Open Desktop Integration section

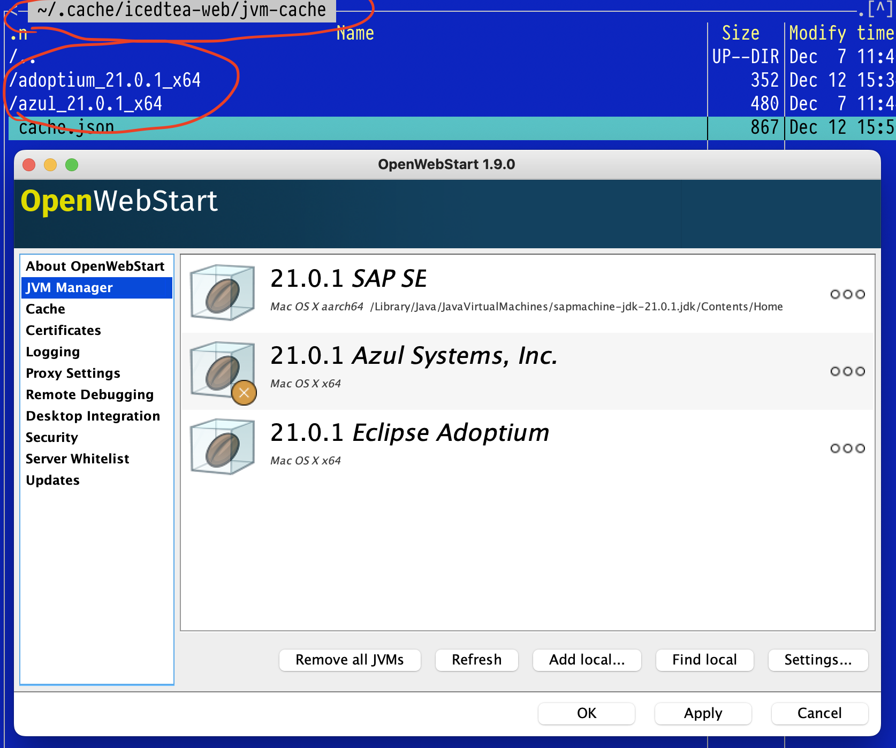[96, 416]
